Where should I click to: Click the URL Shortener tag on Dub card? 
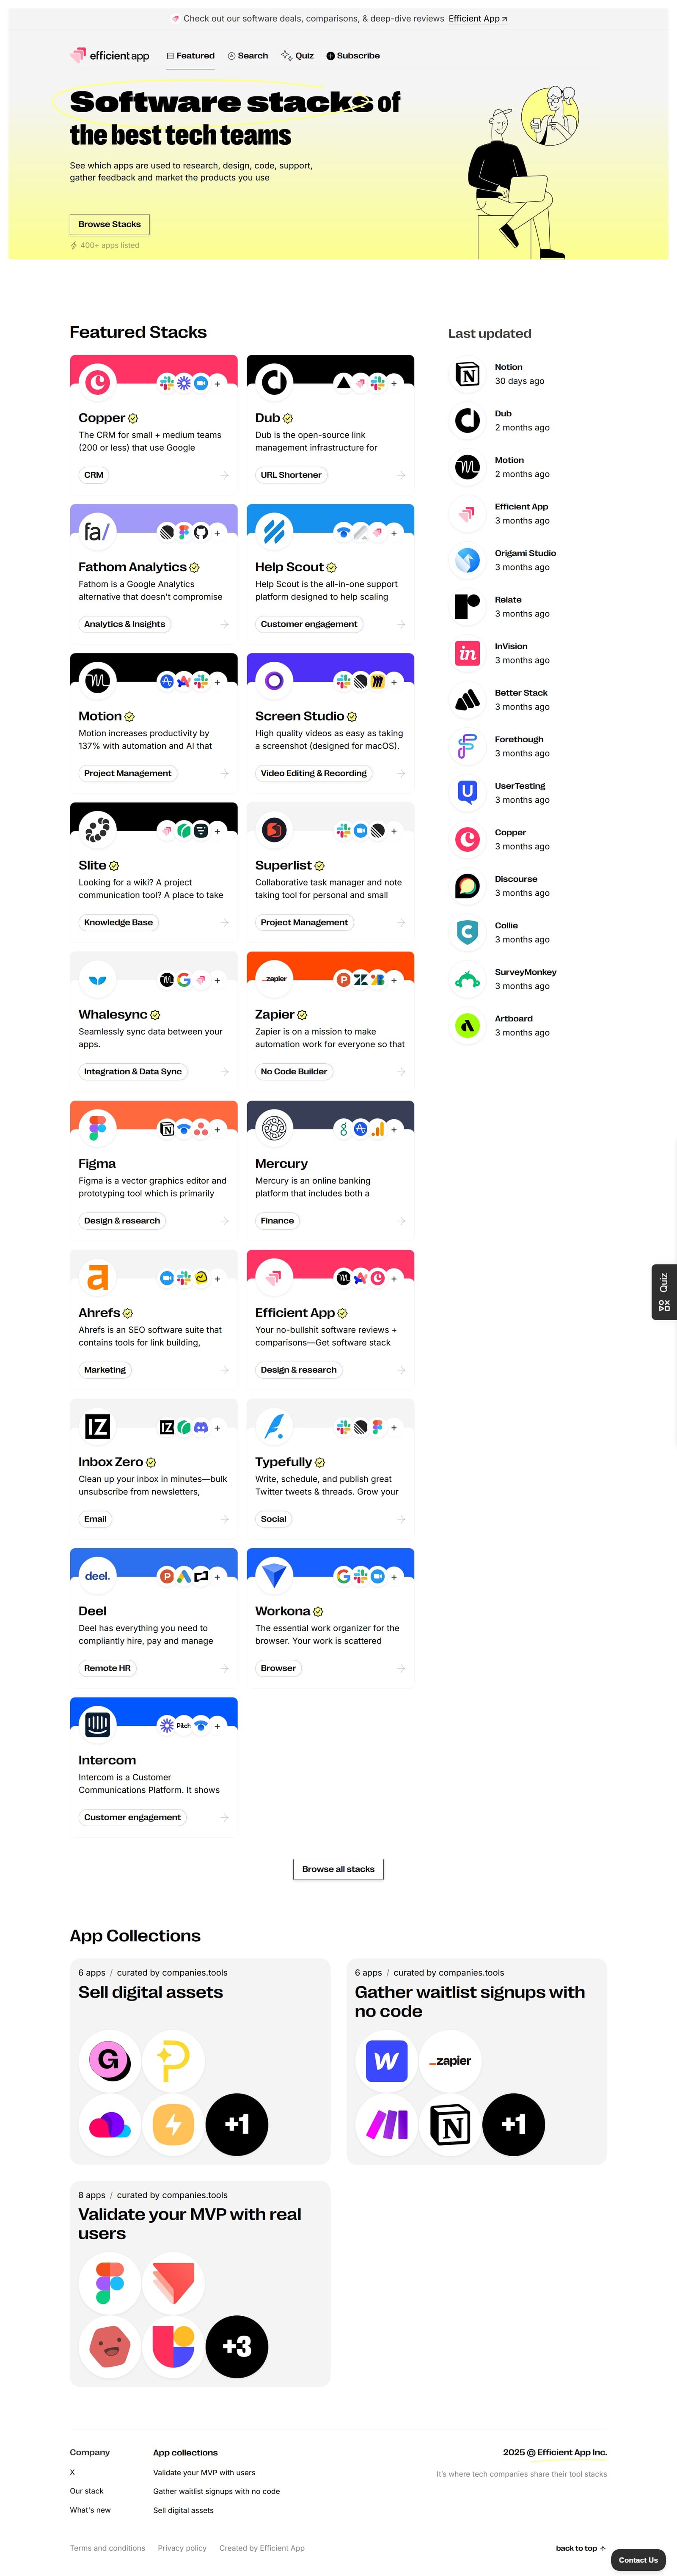click(291, 475)
